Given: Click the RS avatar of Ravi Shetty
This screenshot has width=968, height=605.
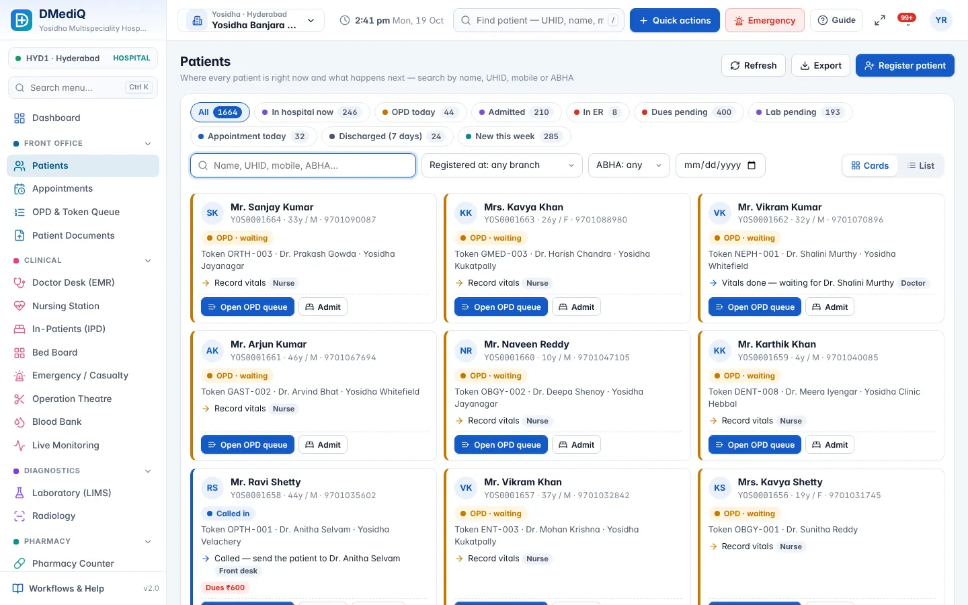Looking at the screenshot, I should pyautogui.click(x=212, y=488).
